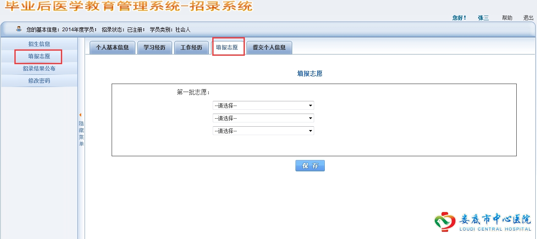
Task: Open the first 请选择 dropdown under 第一批志愿
Action: coord(263,106)
